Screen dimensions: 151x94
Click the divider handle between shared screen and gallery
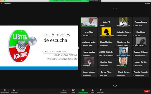[x=79, y=48]
